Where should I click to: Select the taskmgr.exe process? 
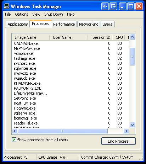tap(71, 58)
